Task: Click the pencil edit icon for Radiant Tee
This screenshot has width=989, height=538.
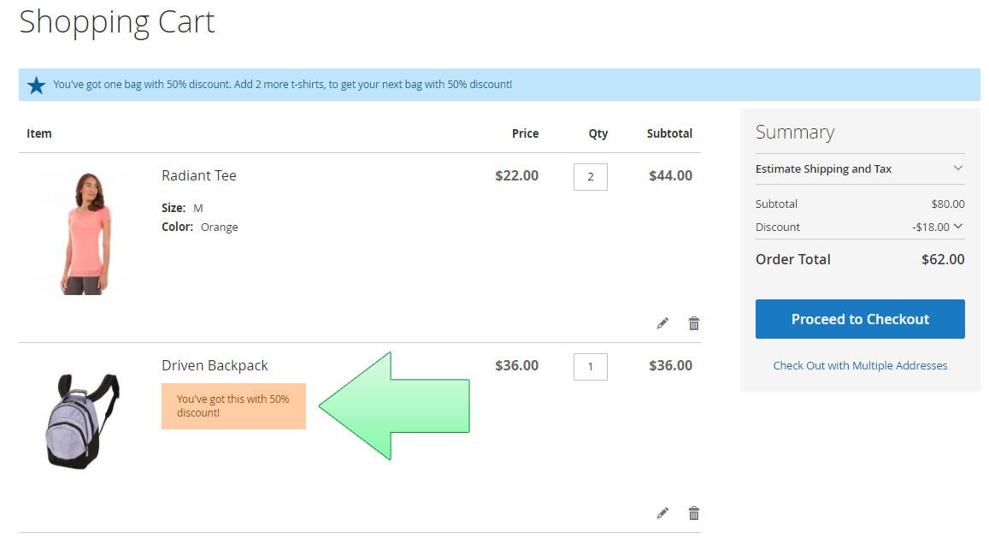Action: (662, 323)
